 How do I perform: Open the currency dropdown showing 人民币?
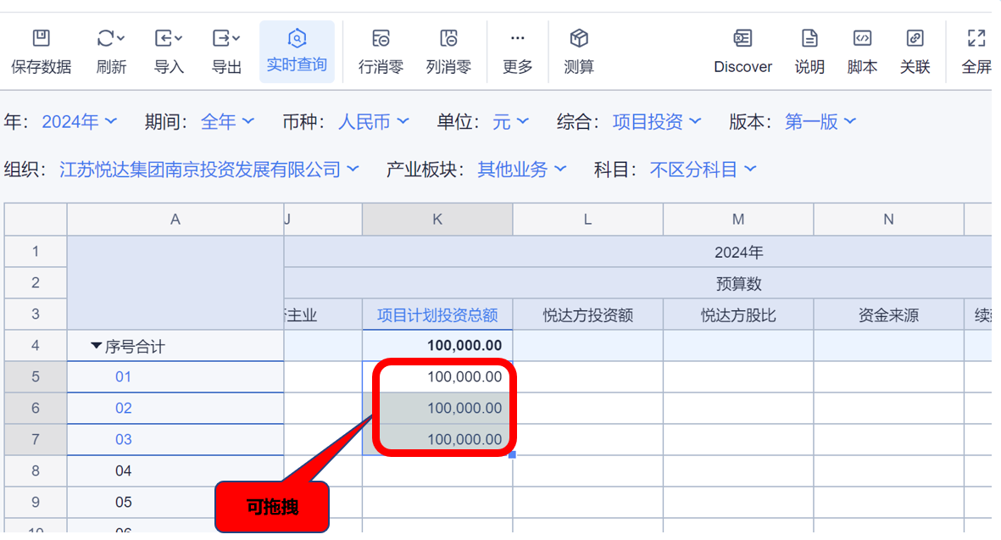373,122
